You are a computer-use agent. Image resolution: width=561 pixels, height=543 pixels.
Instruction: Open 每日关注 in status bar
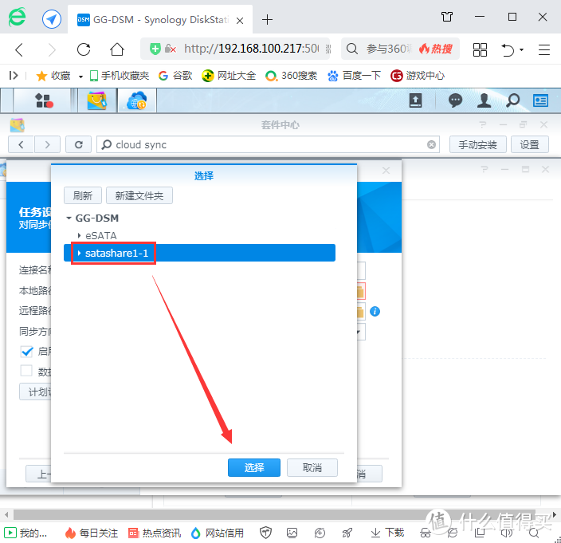tap(91, 533)
